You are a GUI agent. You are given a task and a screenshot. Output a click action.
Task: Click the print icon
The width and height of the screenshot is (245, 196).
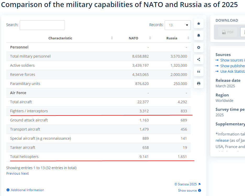[x=199, y=83]
